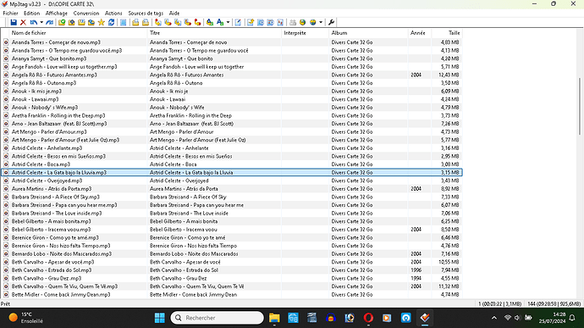Open the wrench options icon
The height and width of the screenshot is (328, 584).
(x=331, y=22)
